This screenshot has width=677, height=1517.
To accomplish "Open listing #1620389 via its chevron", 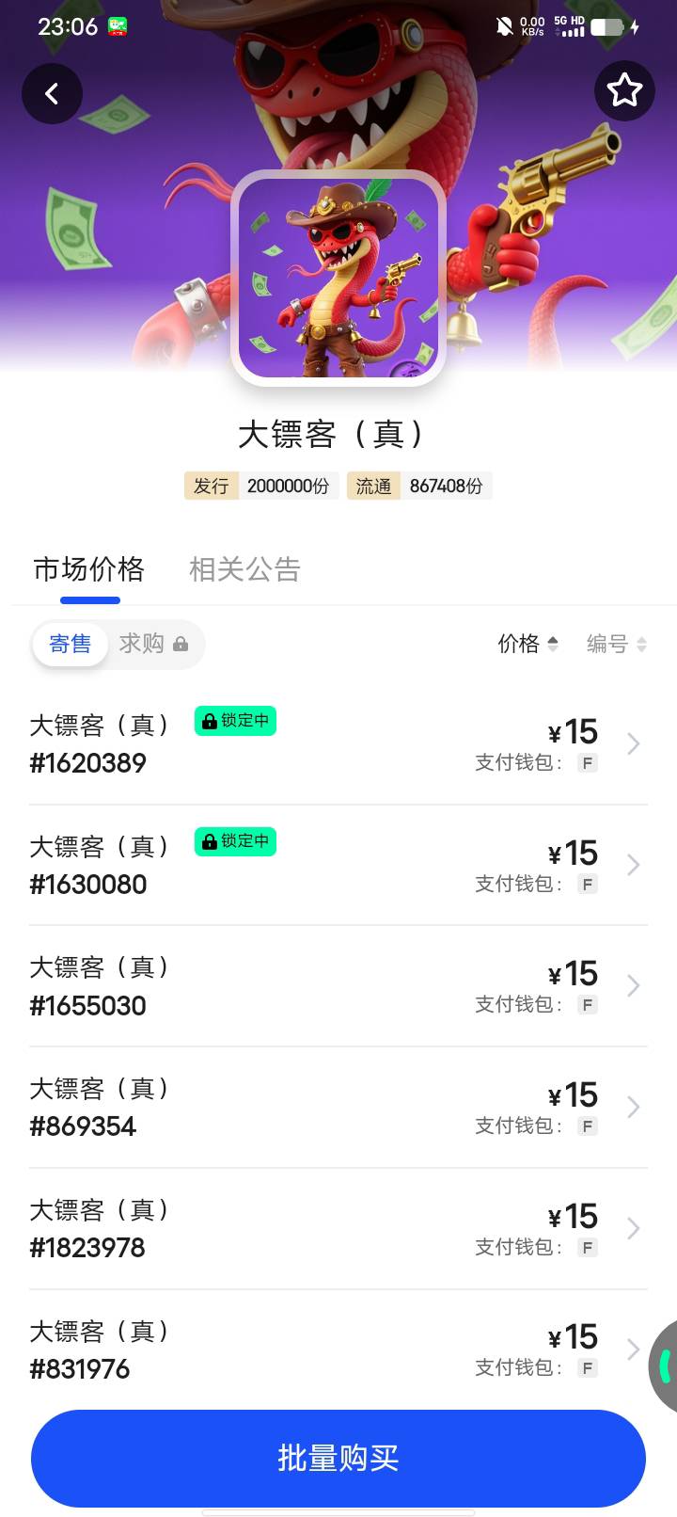I will [634, 744].
